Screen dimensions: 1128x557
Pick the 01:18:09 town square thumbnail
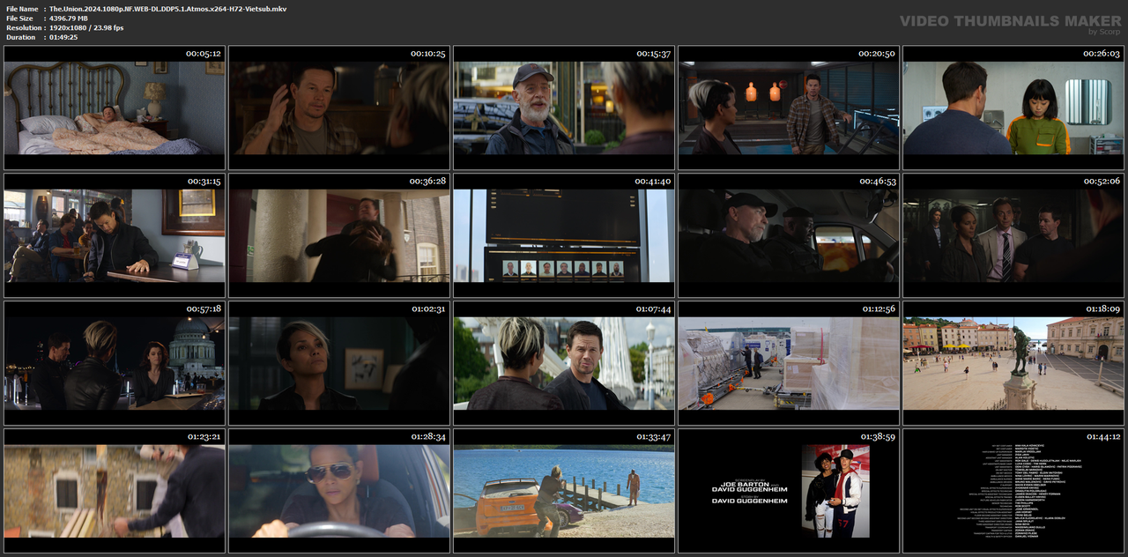tap(1013, 363)
